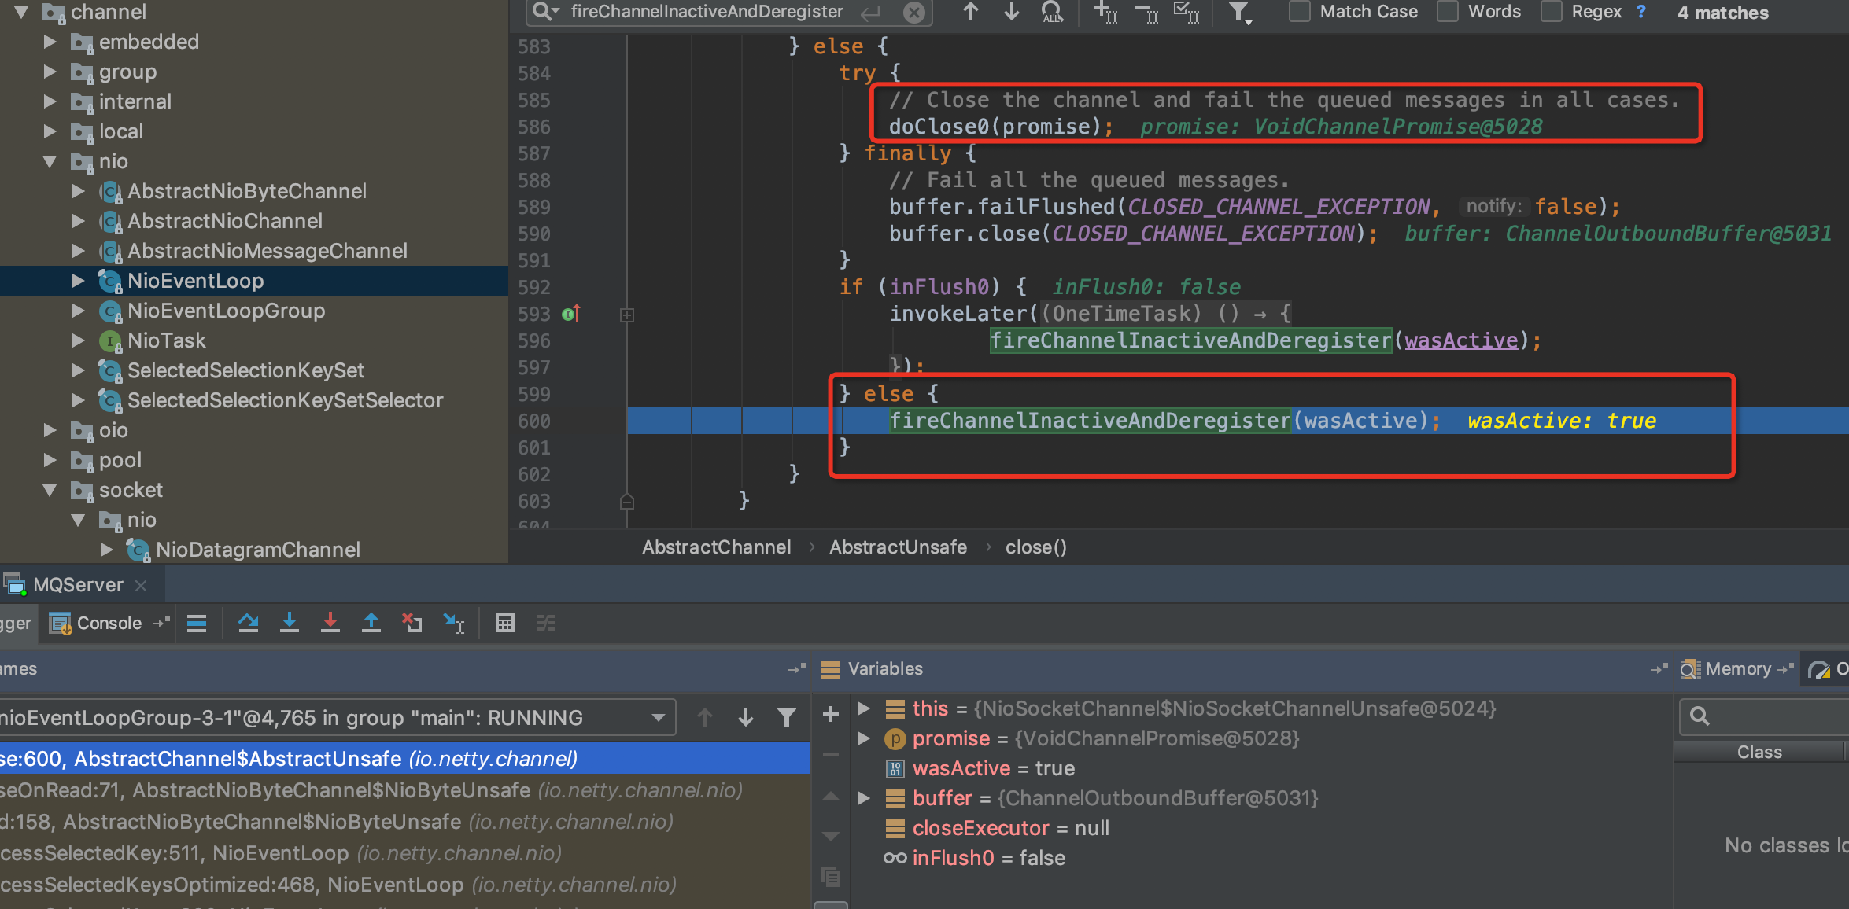Screen dimensions: 1849x909
Task: Click in the find search text field
Action: pyautogui.click(x=707, y=12)
